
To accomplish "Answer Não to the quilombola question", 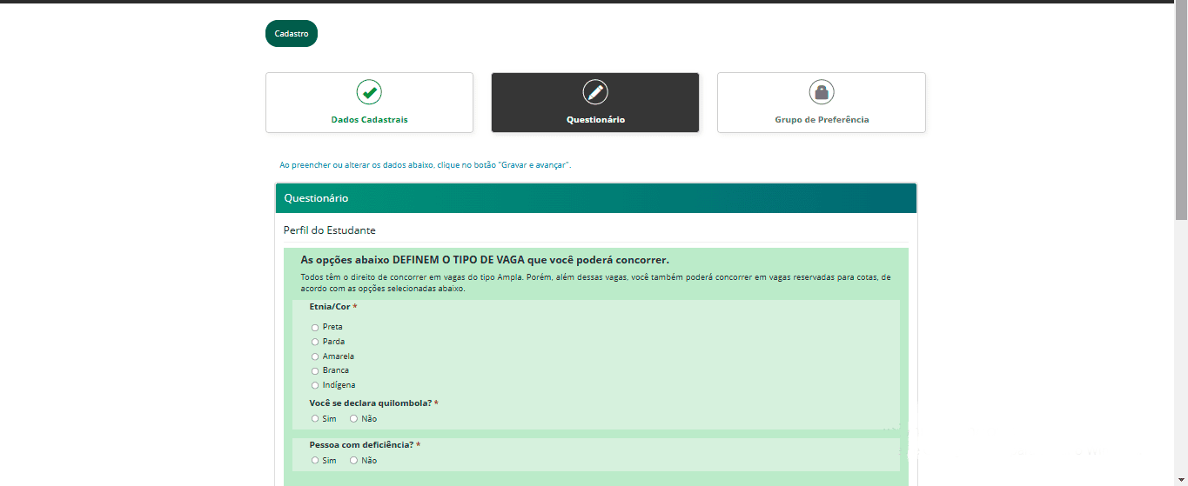I will (353, 419).
